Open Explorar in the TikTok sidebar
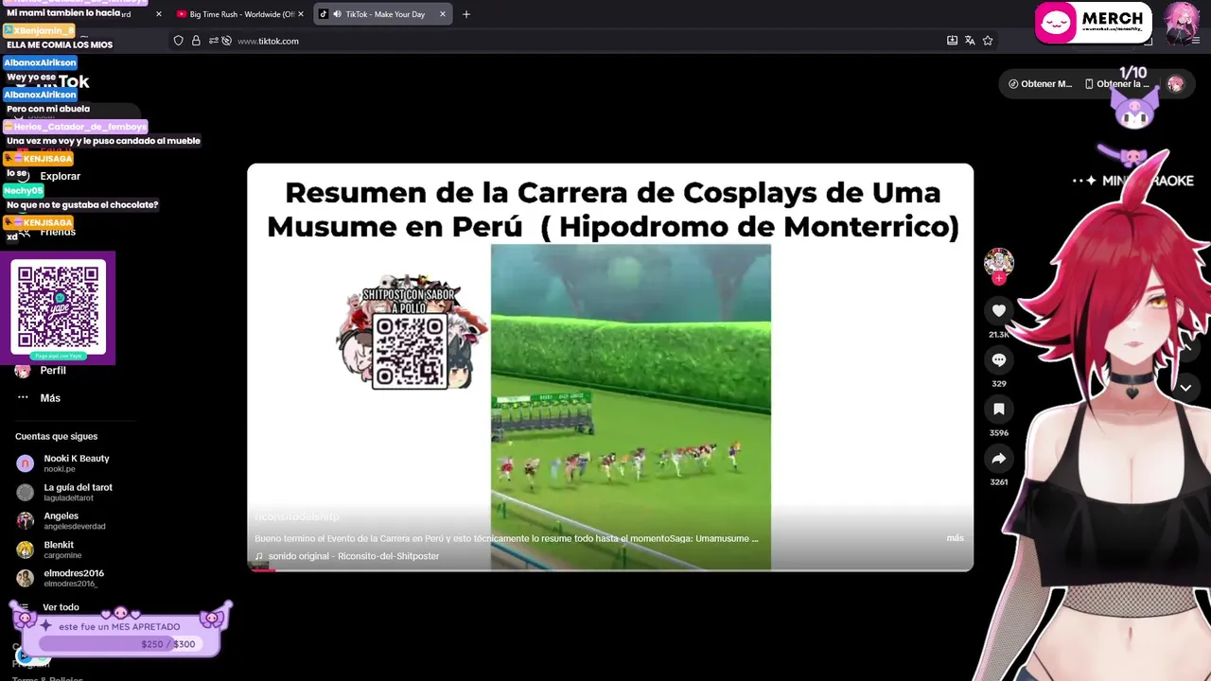 (x=61, y=176)
